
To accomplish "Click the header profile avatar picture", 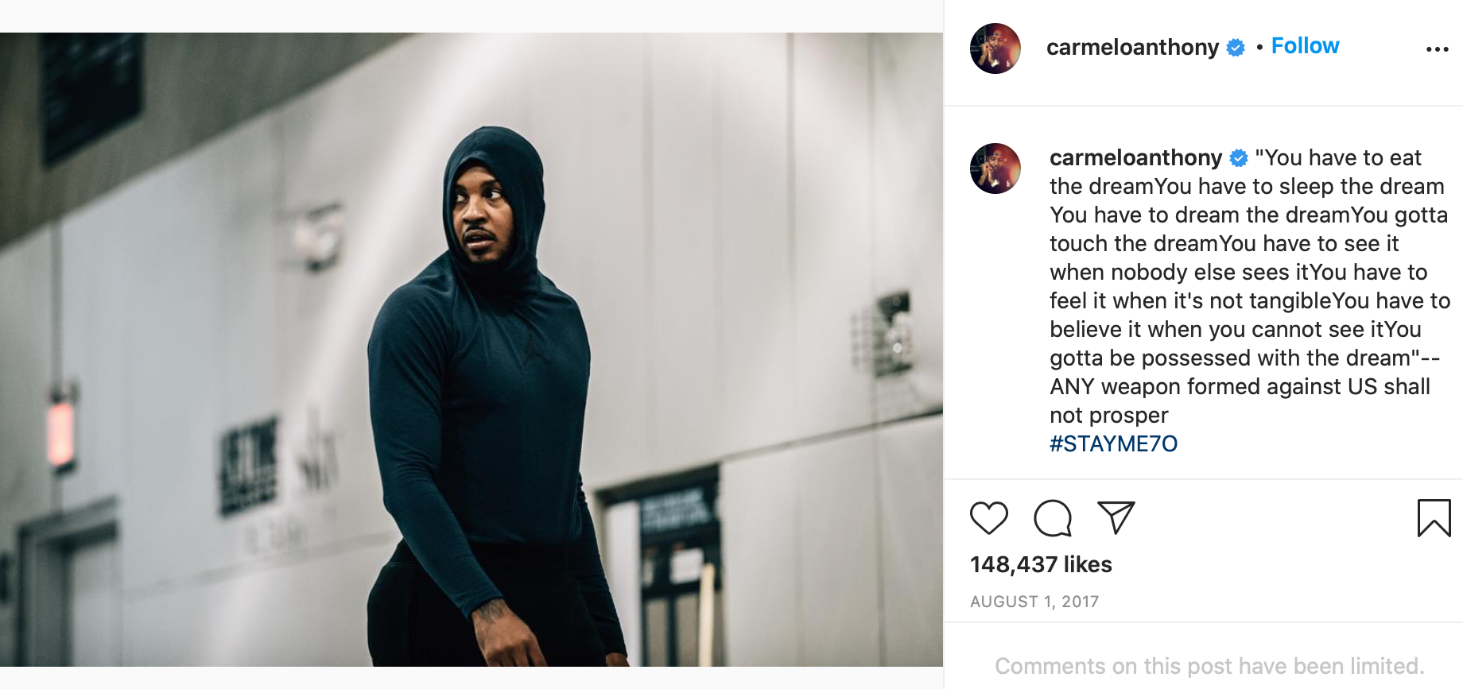I will (x=995, y=48).
